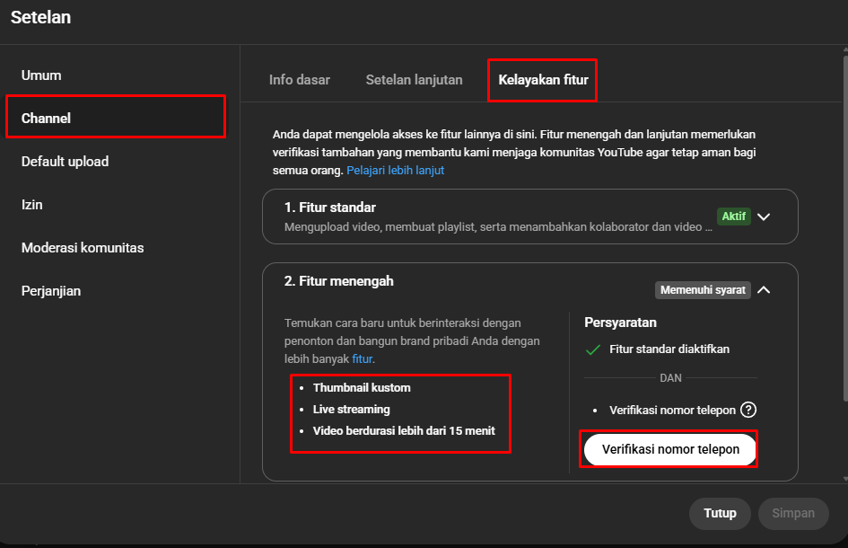Click the Tutup button

point(720,513)
